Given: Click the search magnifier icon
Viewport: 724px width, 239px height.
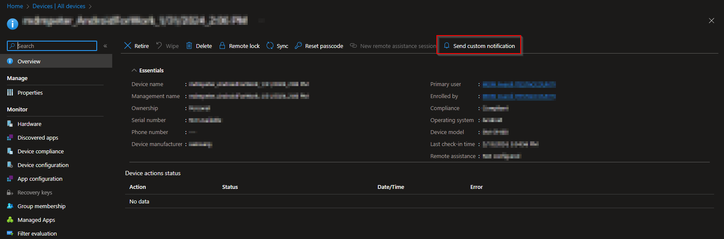Looking at the screenshot, I should pos(12,46).
